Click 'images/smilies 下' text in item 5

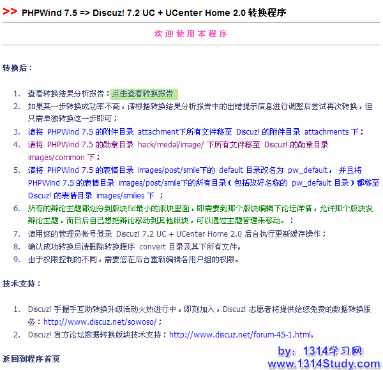124,195
